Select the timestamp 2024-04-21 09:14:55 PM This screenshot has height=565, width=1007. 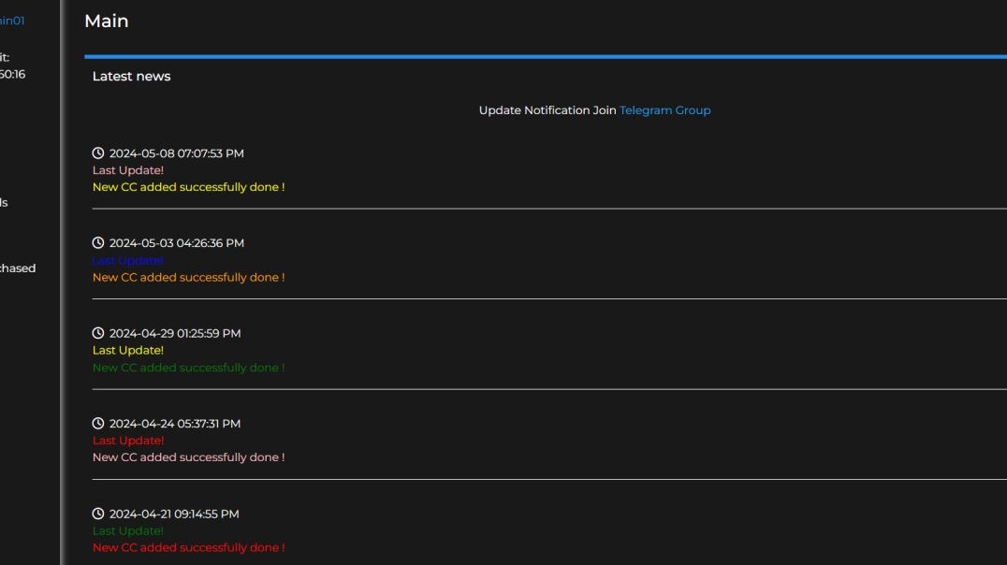pos(174,514)
